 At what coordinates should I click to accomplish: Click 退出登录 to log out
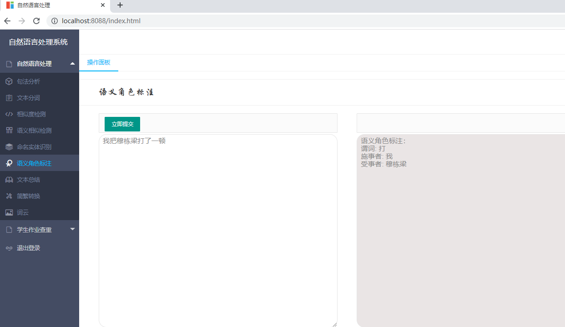40,248
